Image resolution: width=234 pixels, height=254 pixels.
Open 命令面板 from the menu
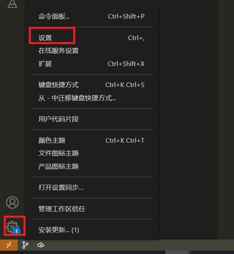coord(91,16)
